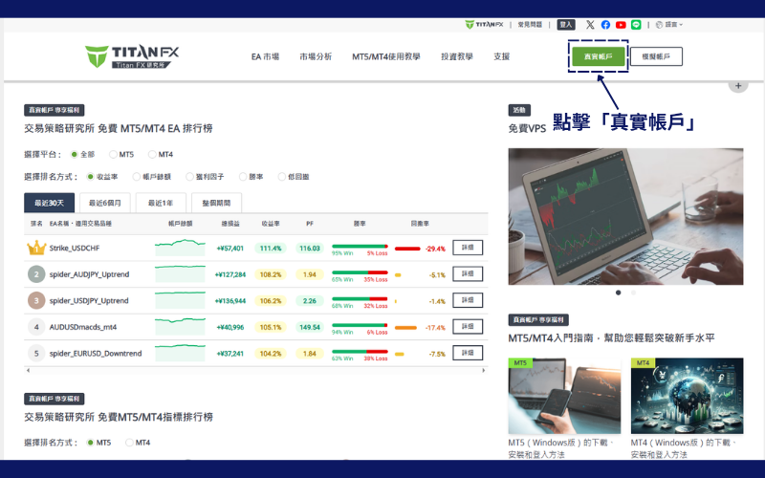Switch to the 整個期間 tab
The height and width of the screenshot is (478, 765).
coord(216,203)
